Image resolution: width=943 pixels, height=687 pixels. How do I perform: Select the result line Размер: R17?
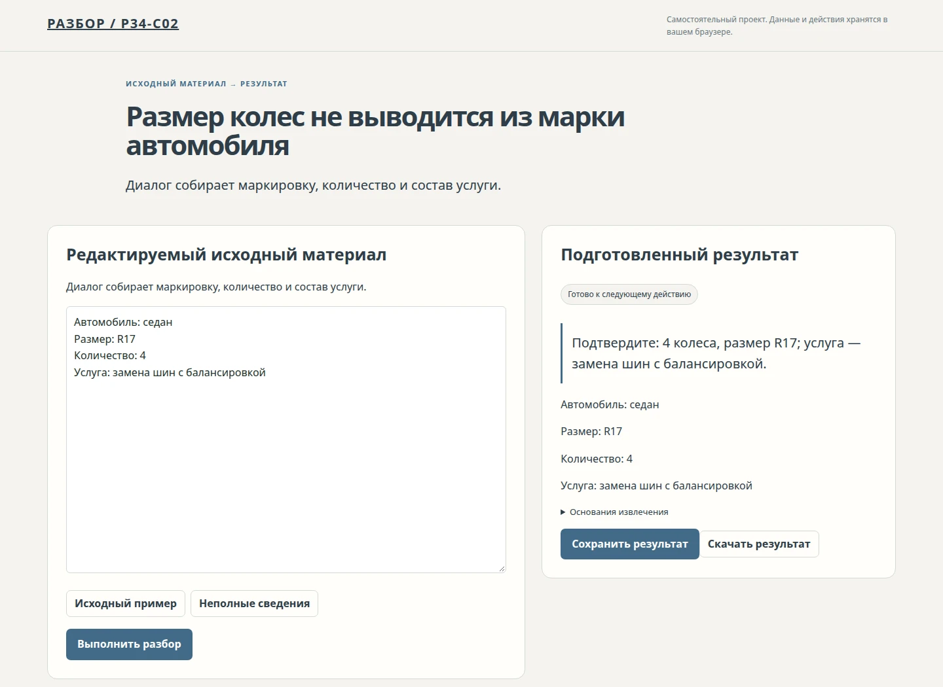[591, 432]
